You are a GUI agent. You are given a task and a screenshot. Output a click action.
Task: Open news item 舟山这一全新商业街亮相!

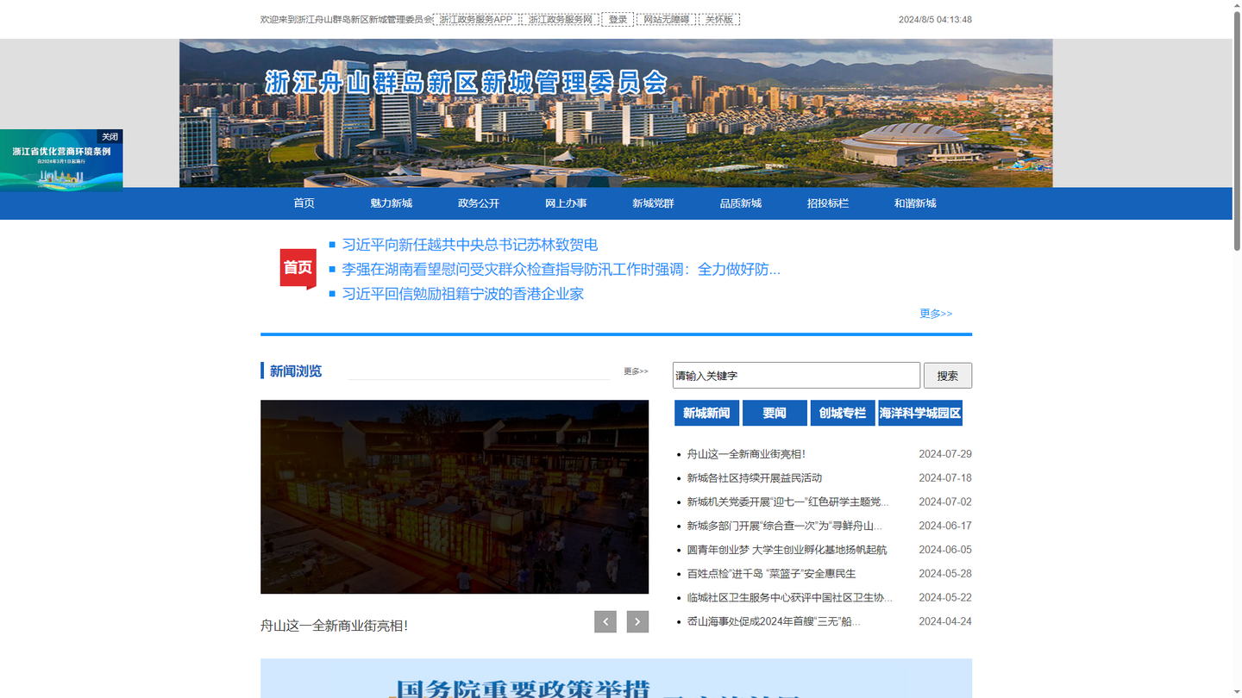(x=746, y=454)
